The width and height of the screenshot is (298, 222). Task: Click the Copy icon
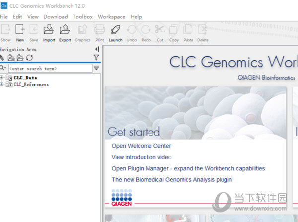[174, 29]
